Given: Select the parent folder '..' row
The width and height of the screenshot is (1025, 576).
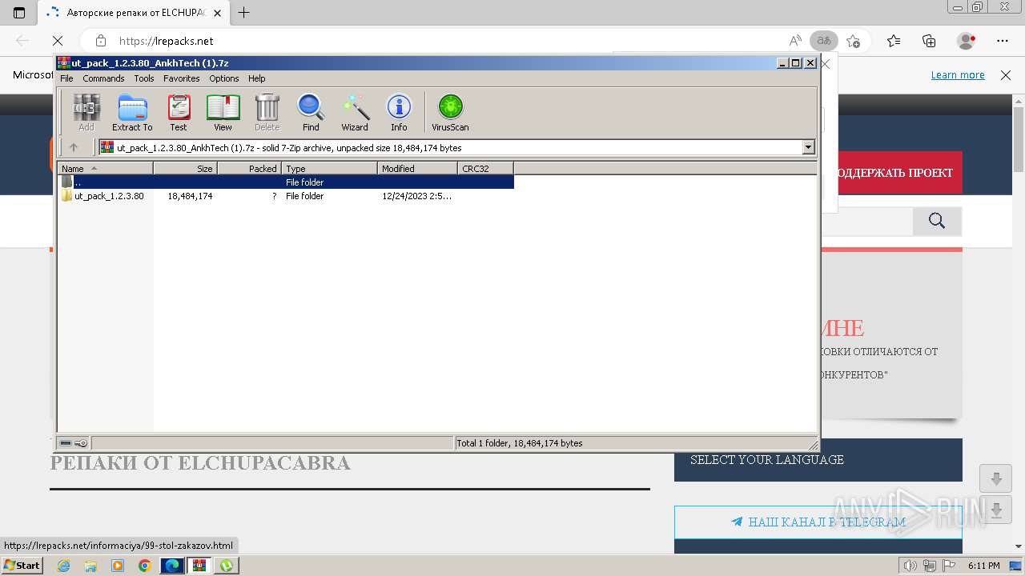Looking at the screenshot, I should (x=286, y=182).
